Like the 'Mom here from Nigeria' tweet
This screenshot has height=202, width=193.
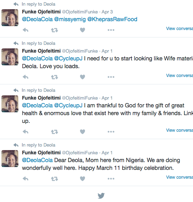point(83,179)
